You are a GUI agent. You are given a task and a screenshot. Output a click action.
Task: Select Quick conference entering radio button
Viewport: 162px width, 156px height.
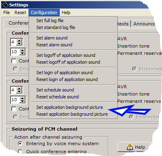pos(20,152)
